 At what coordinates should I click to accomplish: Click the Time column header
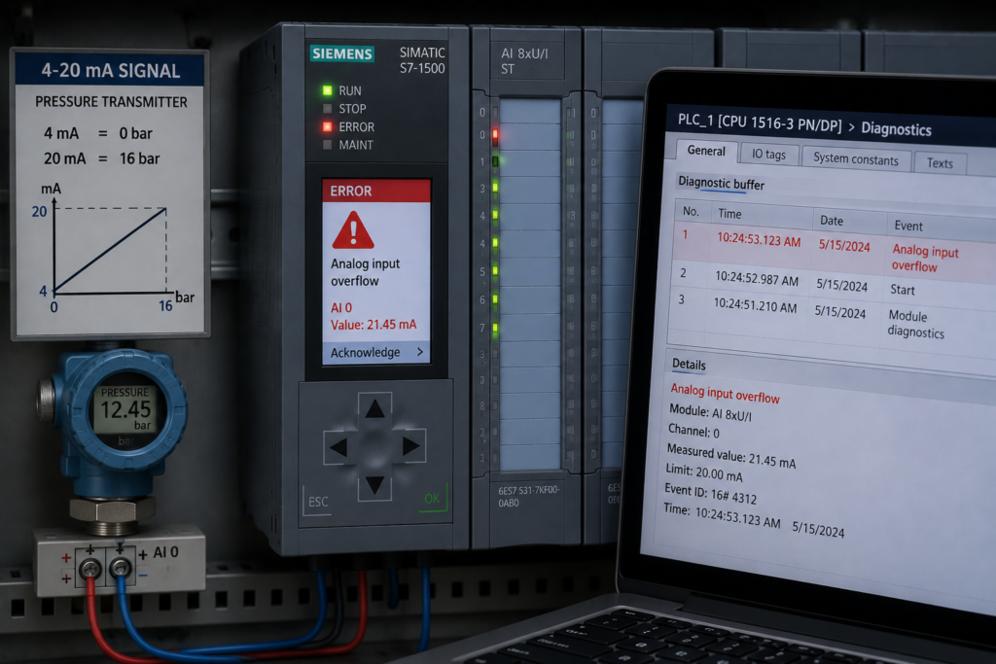coord(729,214)
